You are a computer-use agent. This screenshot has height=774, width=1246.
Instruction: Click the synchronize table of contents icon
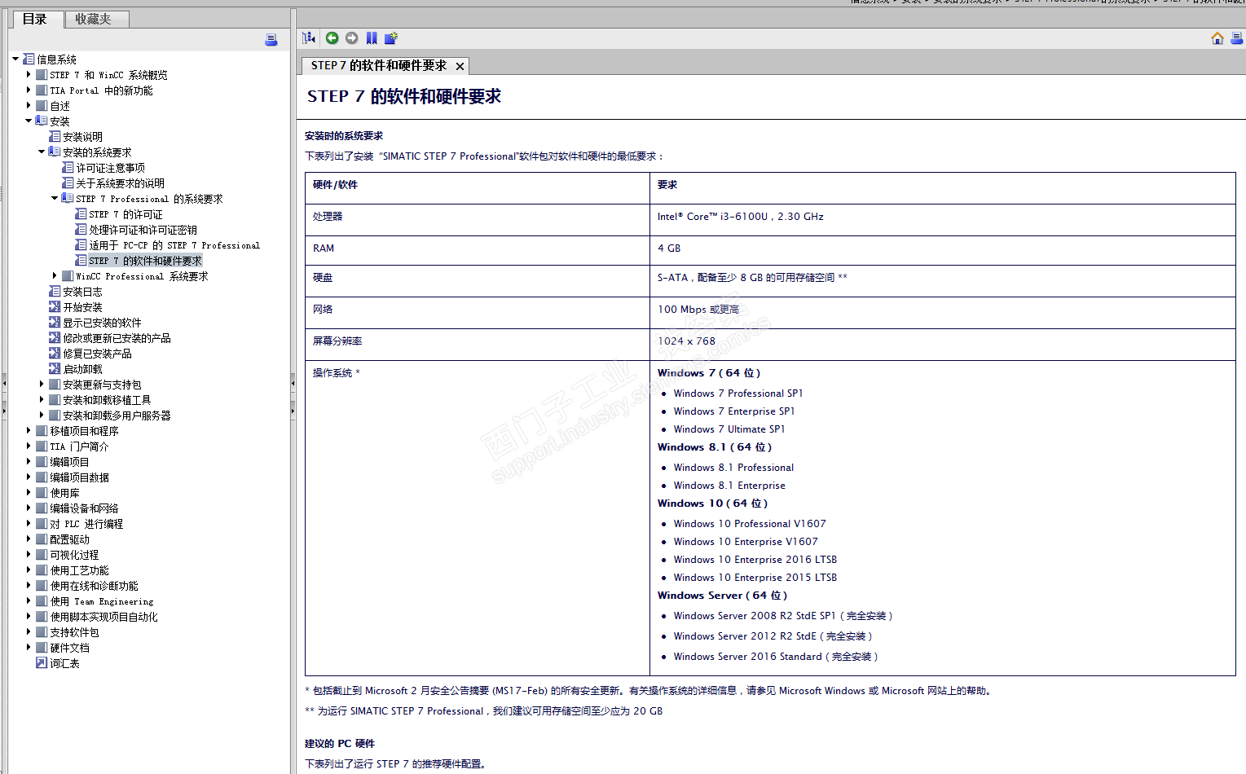(x=309, y=37)
